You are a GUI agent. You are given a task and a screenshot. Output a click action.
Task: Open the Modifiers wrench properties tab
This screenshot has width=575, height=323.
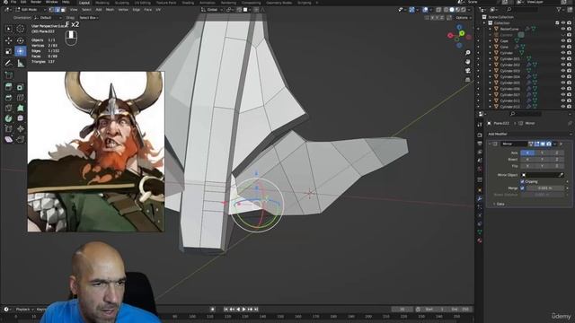(x=480, y=198)
